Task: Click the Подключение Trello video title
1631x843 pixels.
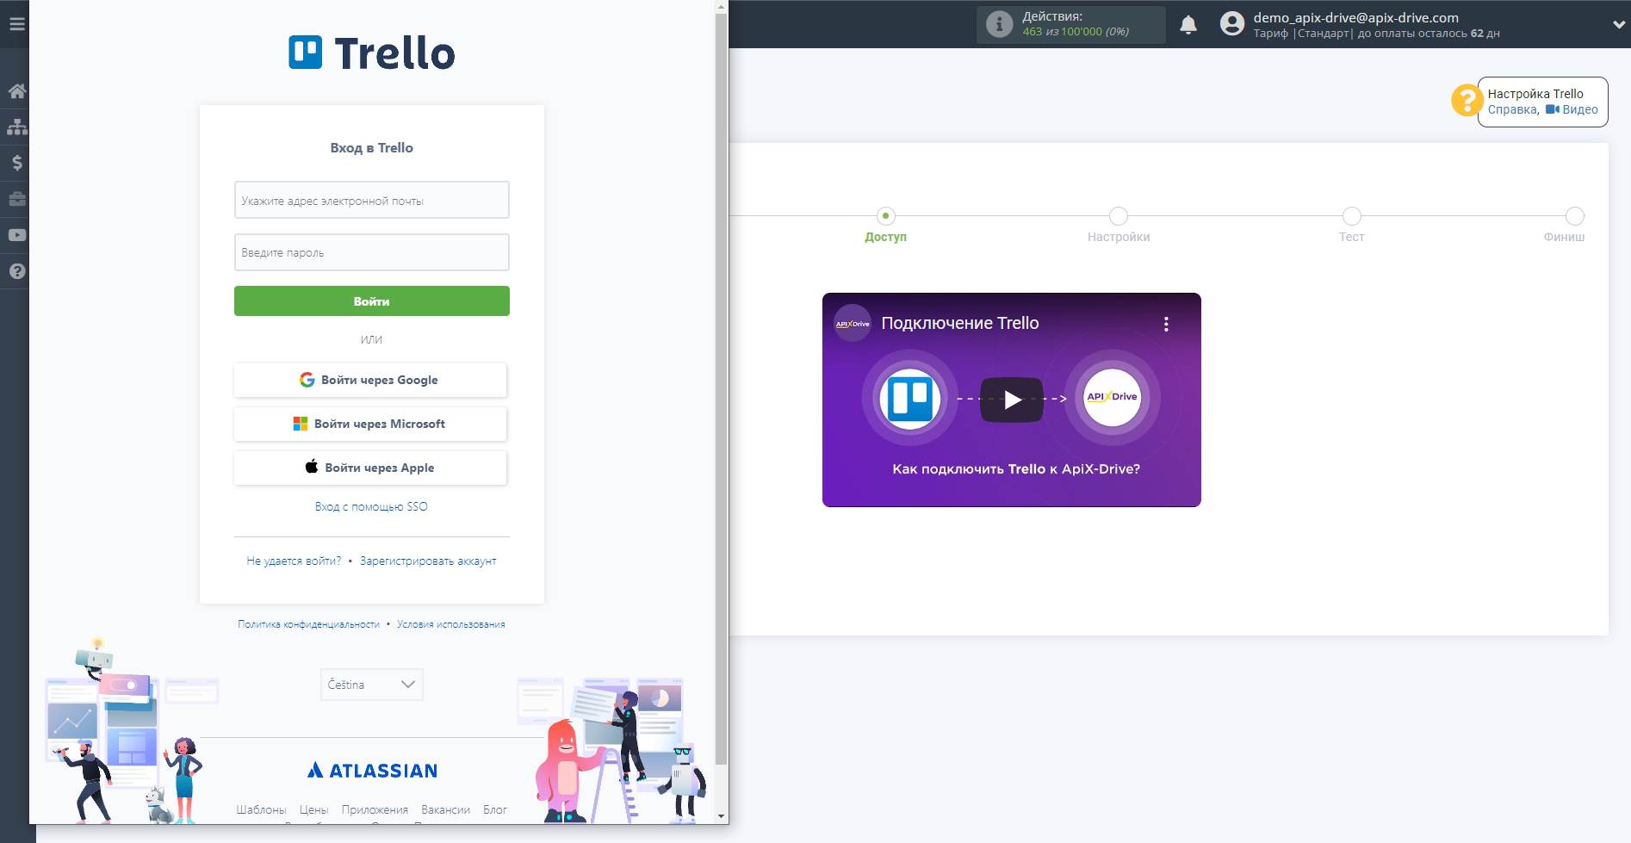Action: (x=960, y=323)
